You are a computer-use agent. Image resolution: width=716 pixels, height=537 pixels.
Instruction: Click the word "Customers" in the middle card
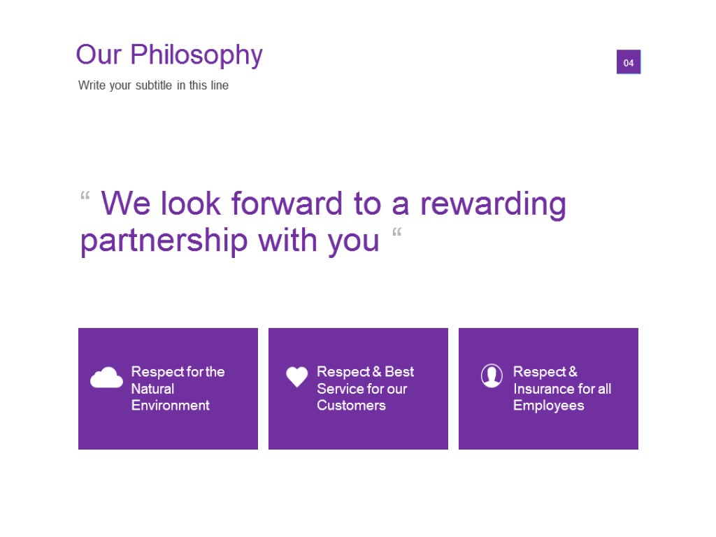tap(351, 406)
